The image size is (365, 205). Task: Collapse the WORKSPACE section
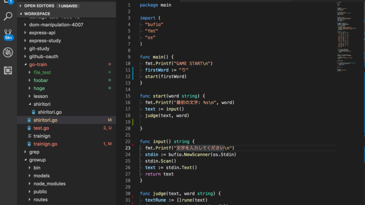pos(21,14)
